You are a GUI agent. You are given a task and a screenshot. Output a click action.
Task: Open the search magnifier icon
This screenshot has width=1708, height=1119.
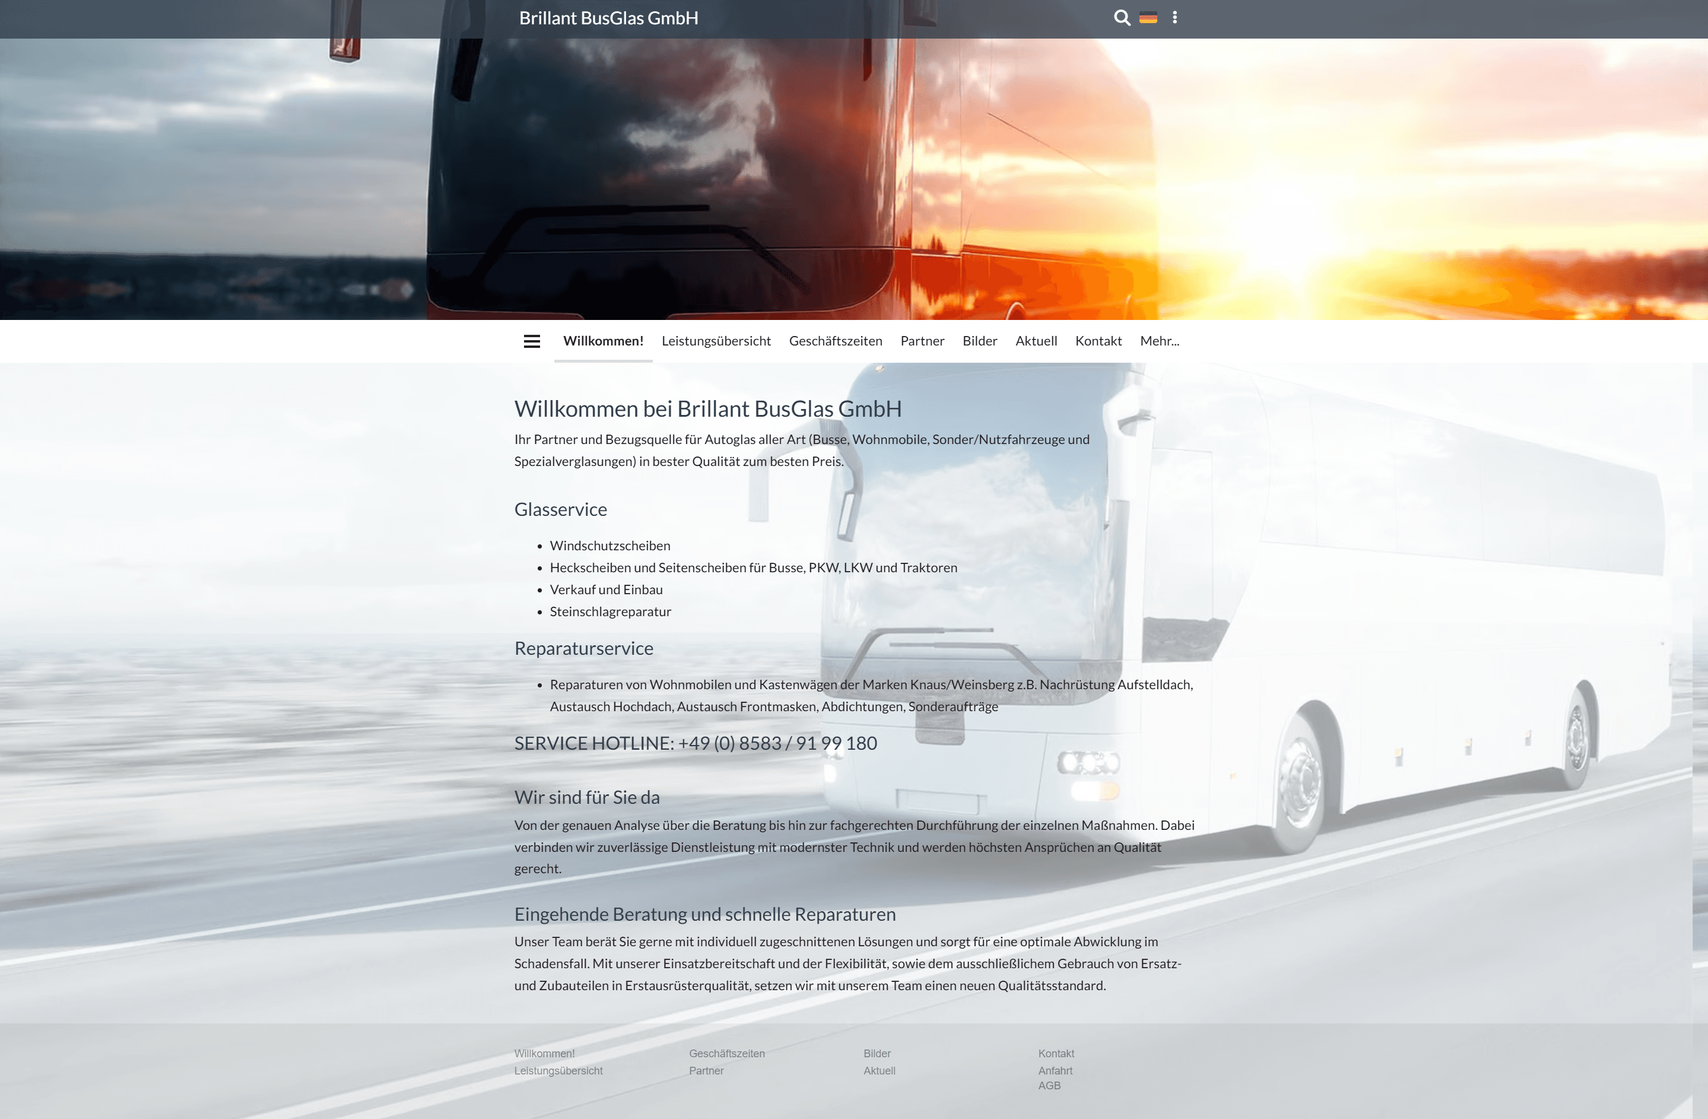point(1122,18)
